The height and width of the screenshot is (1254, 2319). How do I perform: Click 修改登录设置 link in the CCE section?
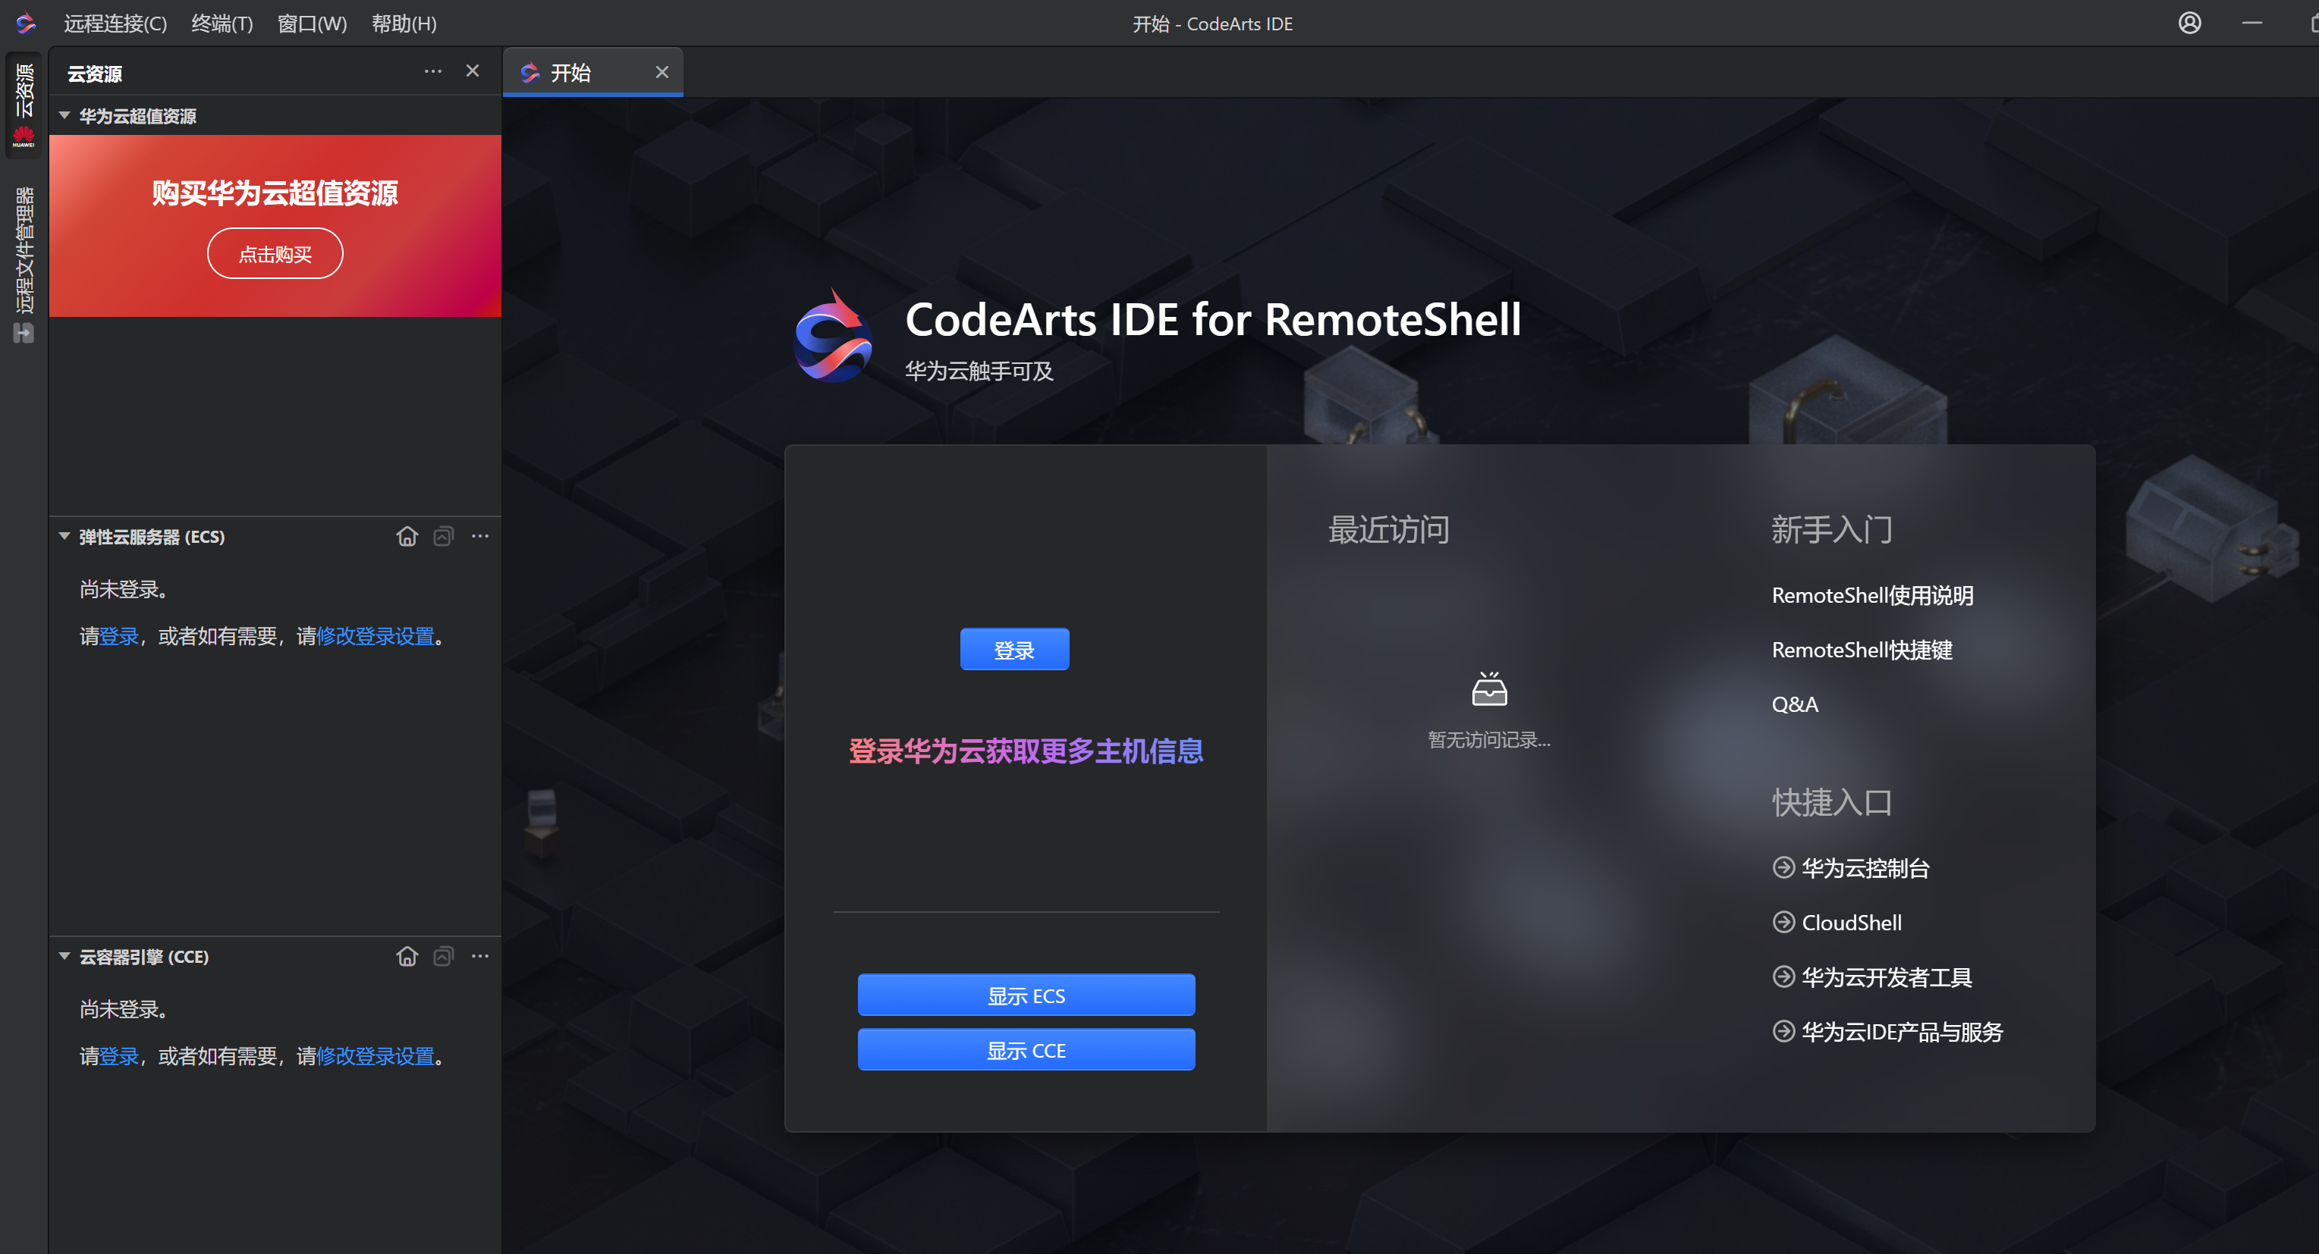(x=376, y=1056)
